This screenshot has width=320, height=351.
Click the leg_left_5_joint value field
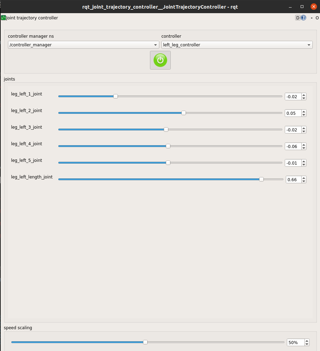click(293, 163)
